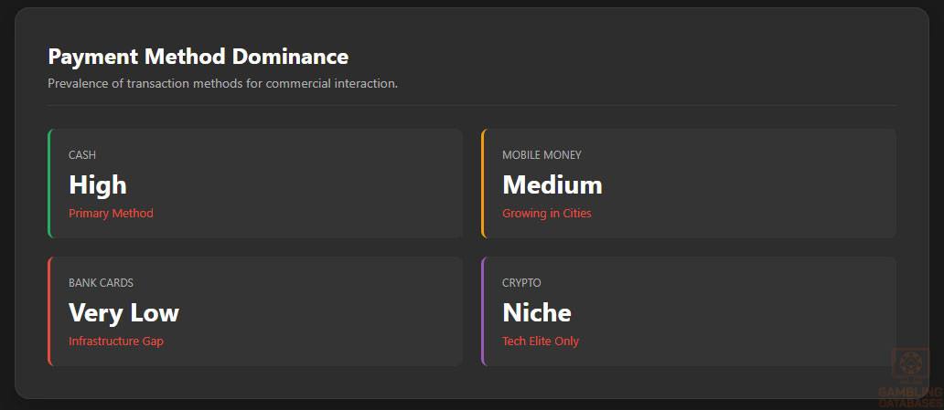
Task: Click the purple accent bar on Crypto card
Action: (x=483, y=311)
